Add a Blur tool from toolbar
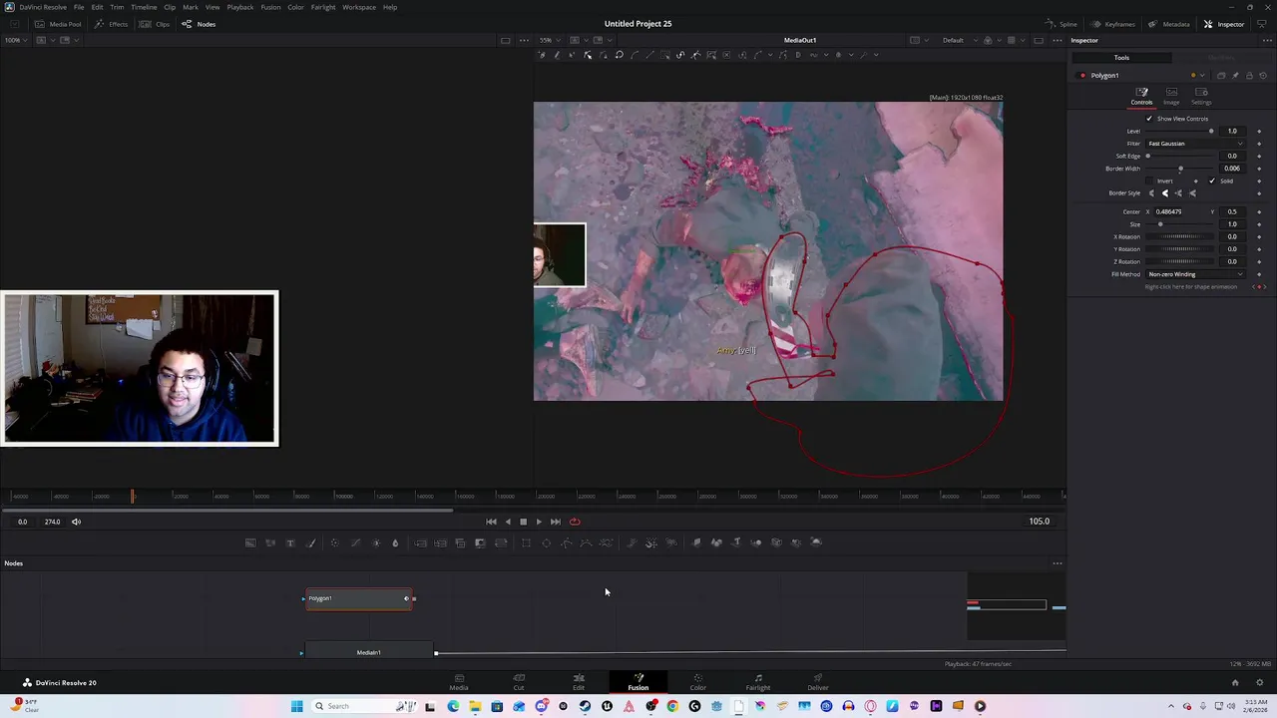 pyautogui.click(x=395, y=542)
